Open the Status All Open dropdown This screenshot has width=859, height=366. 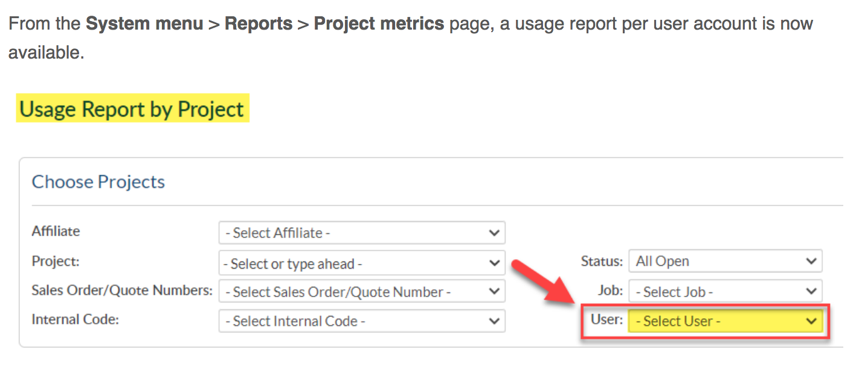click(725, 261)
